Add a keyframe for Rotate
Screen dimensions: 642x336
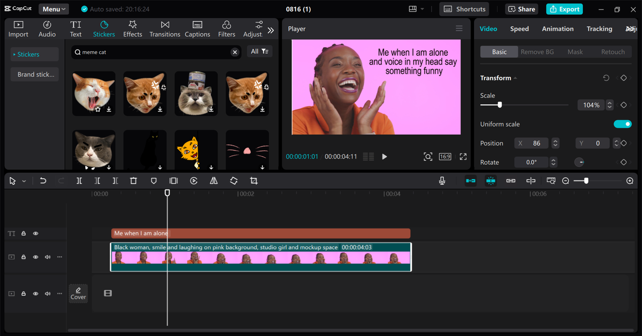623,162
